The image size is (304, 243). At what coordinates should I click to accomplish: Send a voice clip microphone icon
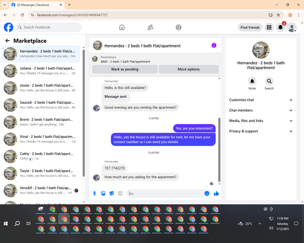[94, 194]
